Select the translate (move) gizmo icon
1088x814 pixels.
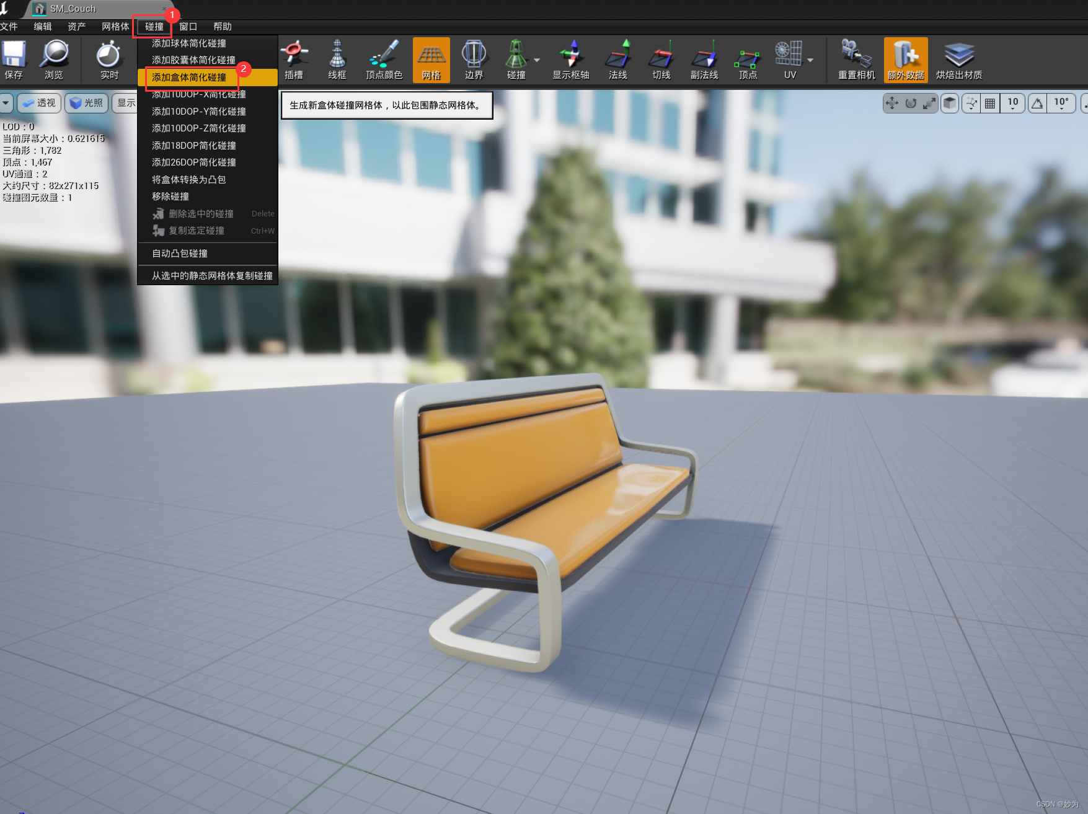[x=892, y=103]
